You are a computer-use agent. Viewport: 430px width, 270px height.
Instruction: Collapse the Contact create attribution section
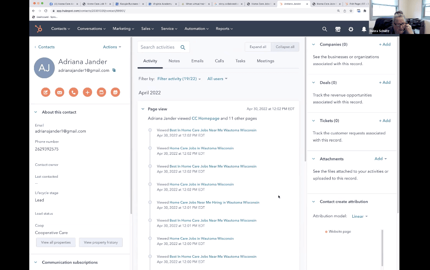[313, 202]
